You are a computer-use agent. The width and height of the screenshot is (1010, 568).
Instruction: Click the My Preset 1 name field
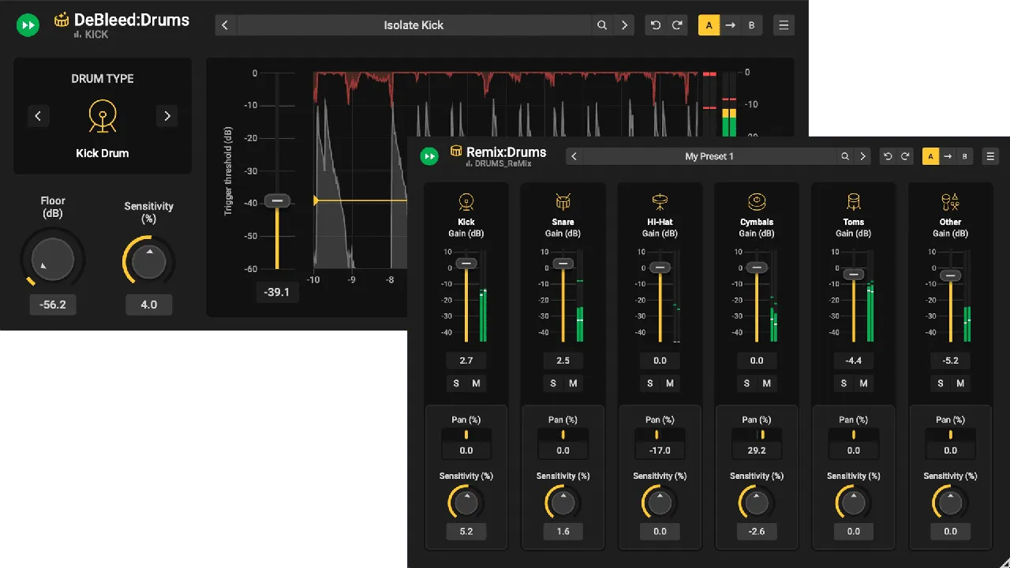pos(709,156)
